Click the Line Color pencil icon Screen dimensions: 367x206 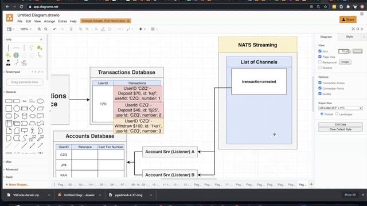(103, 29)
